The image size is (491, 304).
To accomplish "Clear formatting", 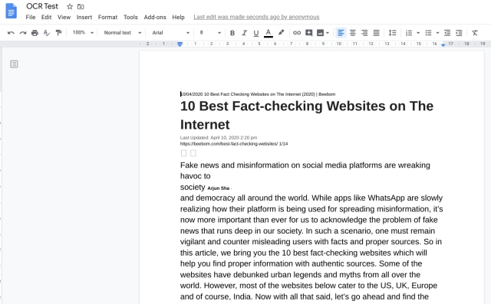I will coord(475,32).
